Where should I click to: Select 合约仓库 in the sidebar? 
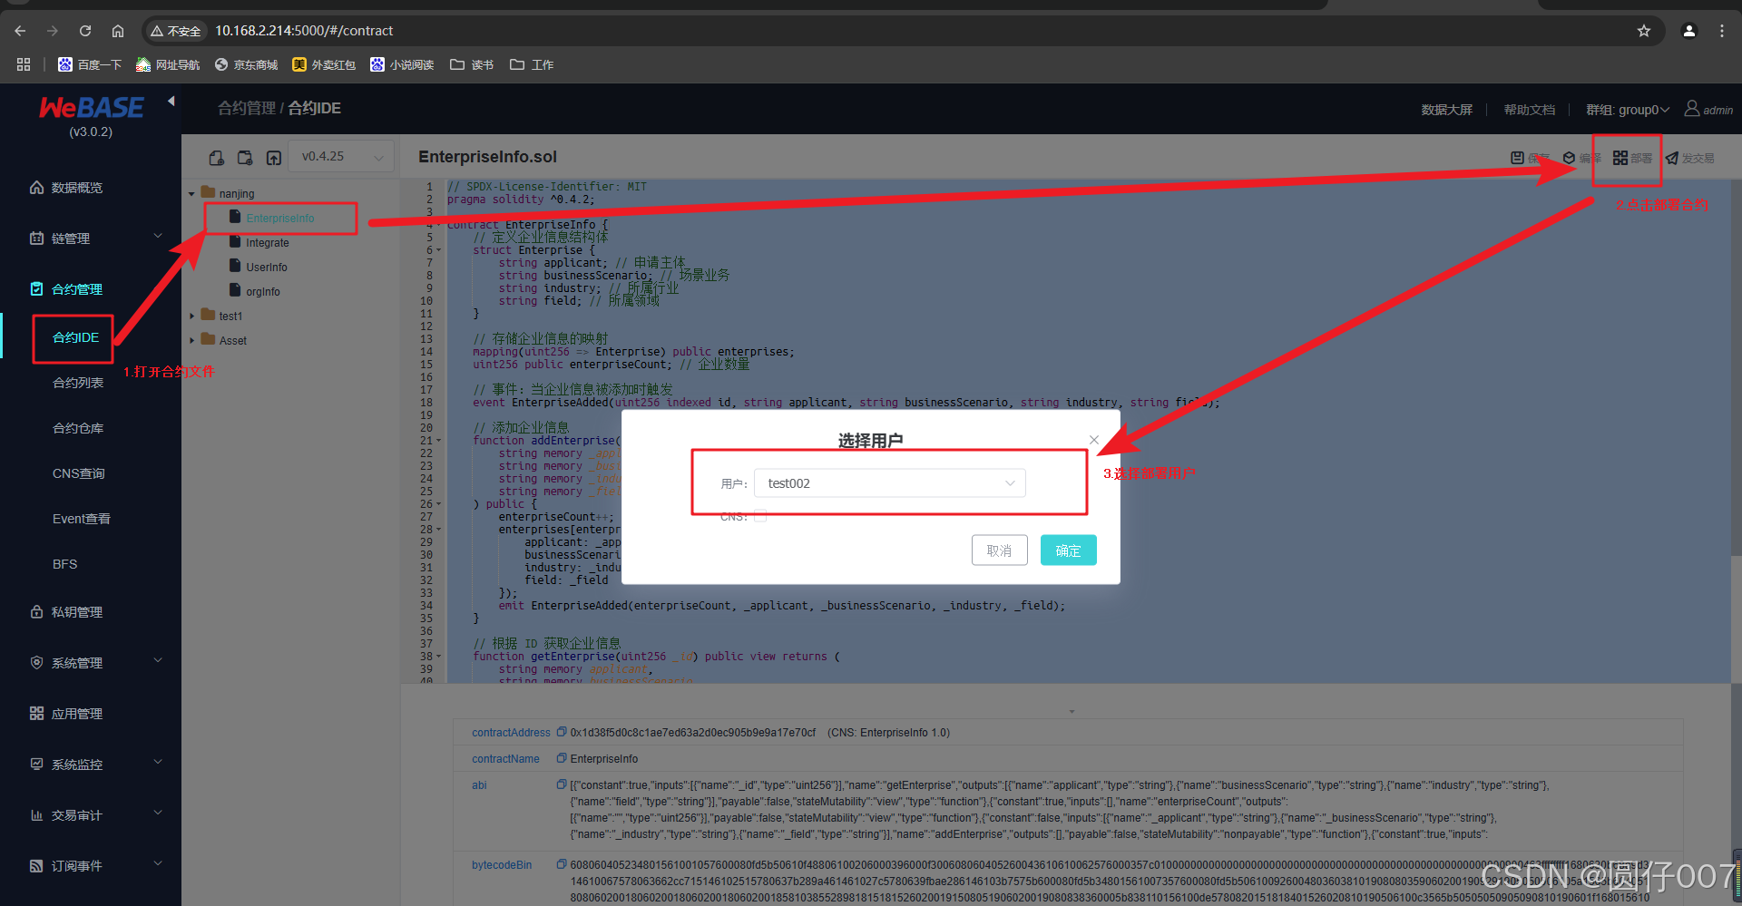78,428
